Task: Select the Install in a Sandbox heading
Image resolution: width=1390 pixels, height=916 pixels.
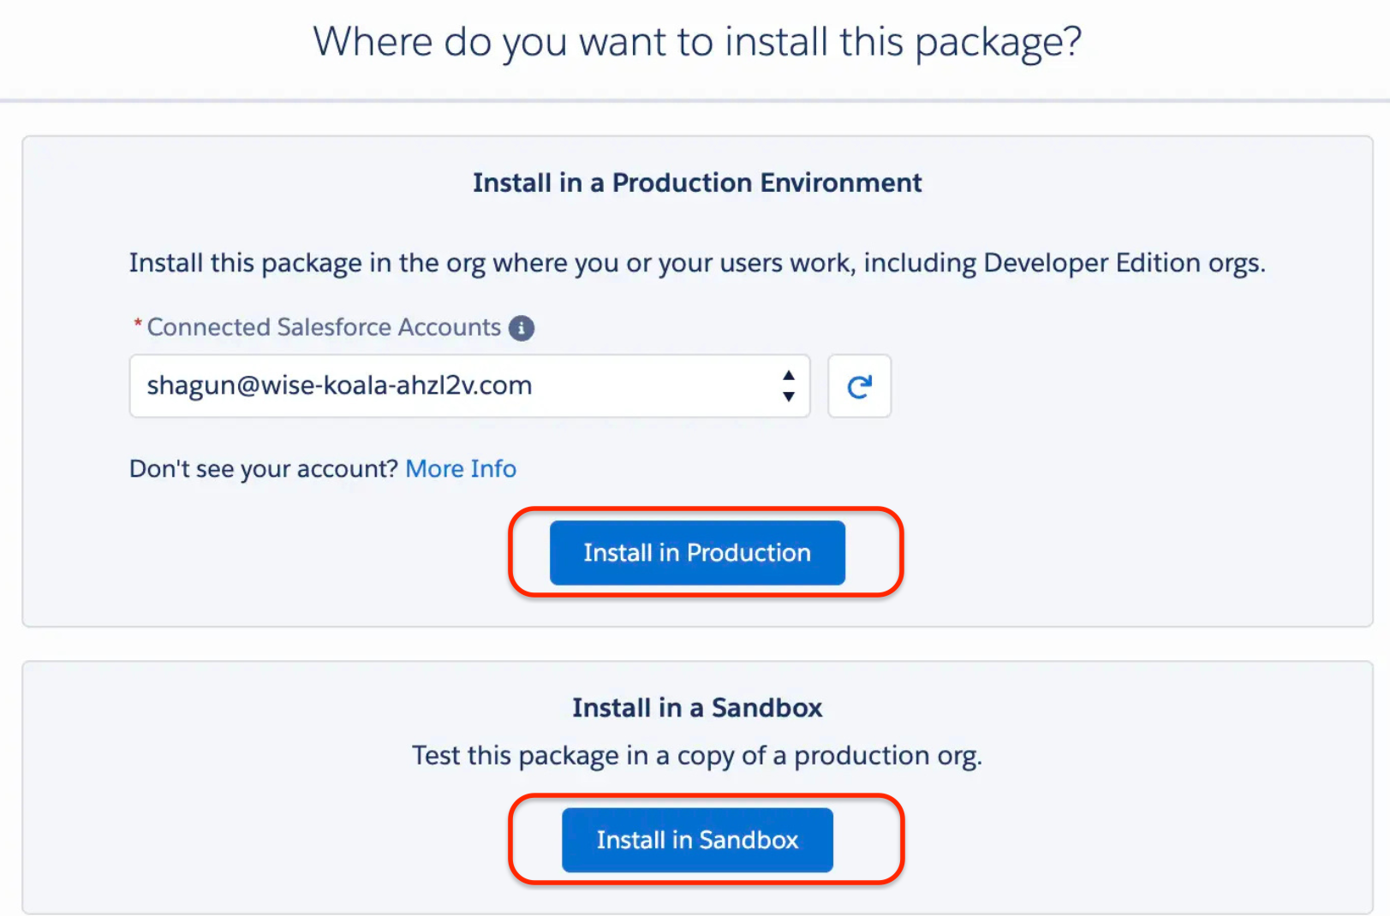Action: click(x=696, y=708)
